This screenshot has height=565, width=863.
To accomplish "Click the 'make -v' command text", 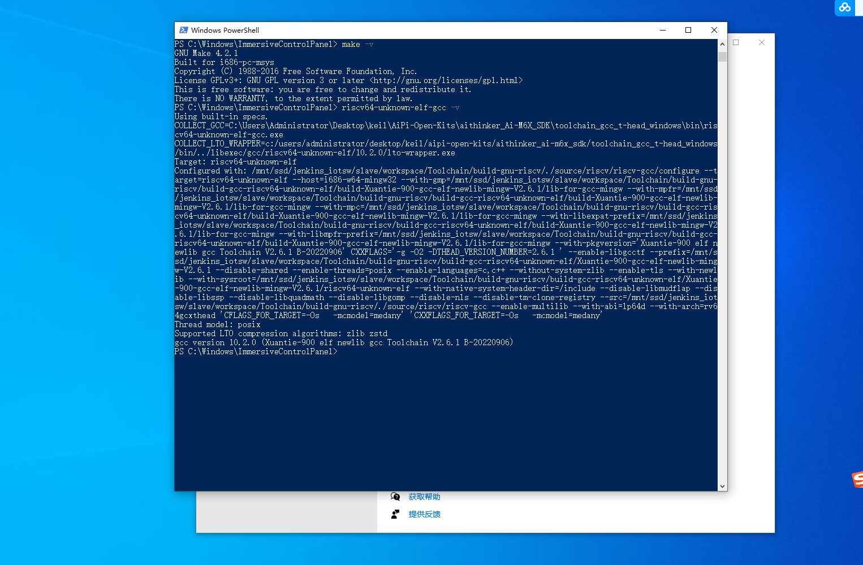I will tap(357, 44).
